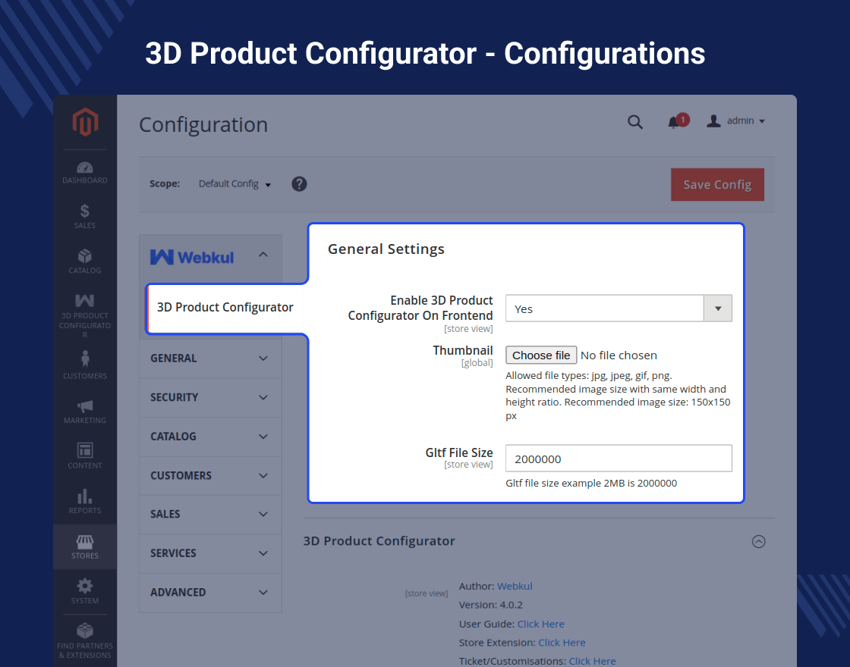Open the Default Config scope dropdown
Image resolution: width=850 pixels, height=667 pixels.
click(235, 184)
